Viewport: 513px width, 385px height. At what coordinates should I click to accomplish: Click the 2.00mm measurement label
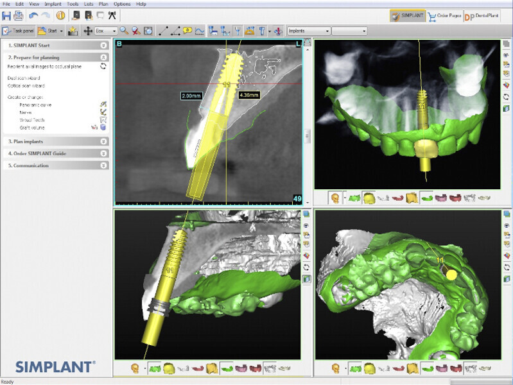click(191, 95)
